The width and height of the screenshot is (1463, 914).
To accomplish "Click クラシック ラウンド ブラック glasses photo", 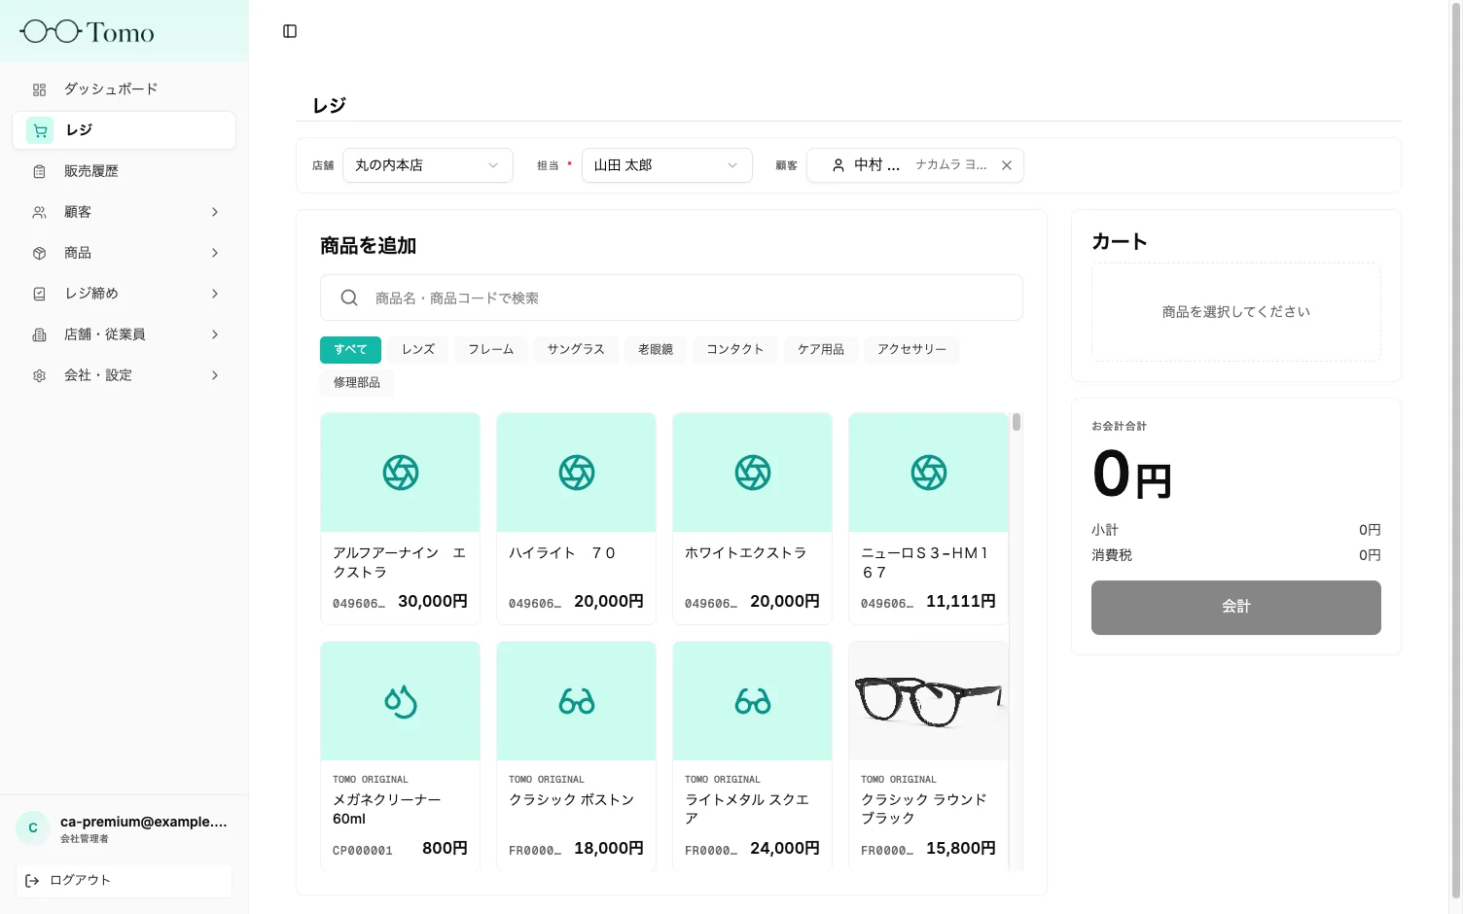I will 929,701.
